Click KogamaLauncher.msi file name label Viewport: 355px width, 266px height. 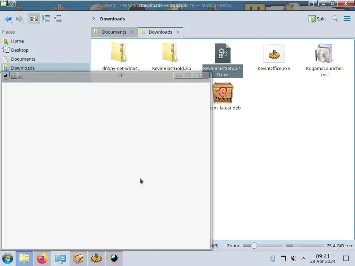pos(324,71)
